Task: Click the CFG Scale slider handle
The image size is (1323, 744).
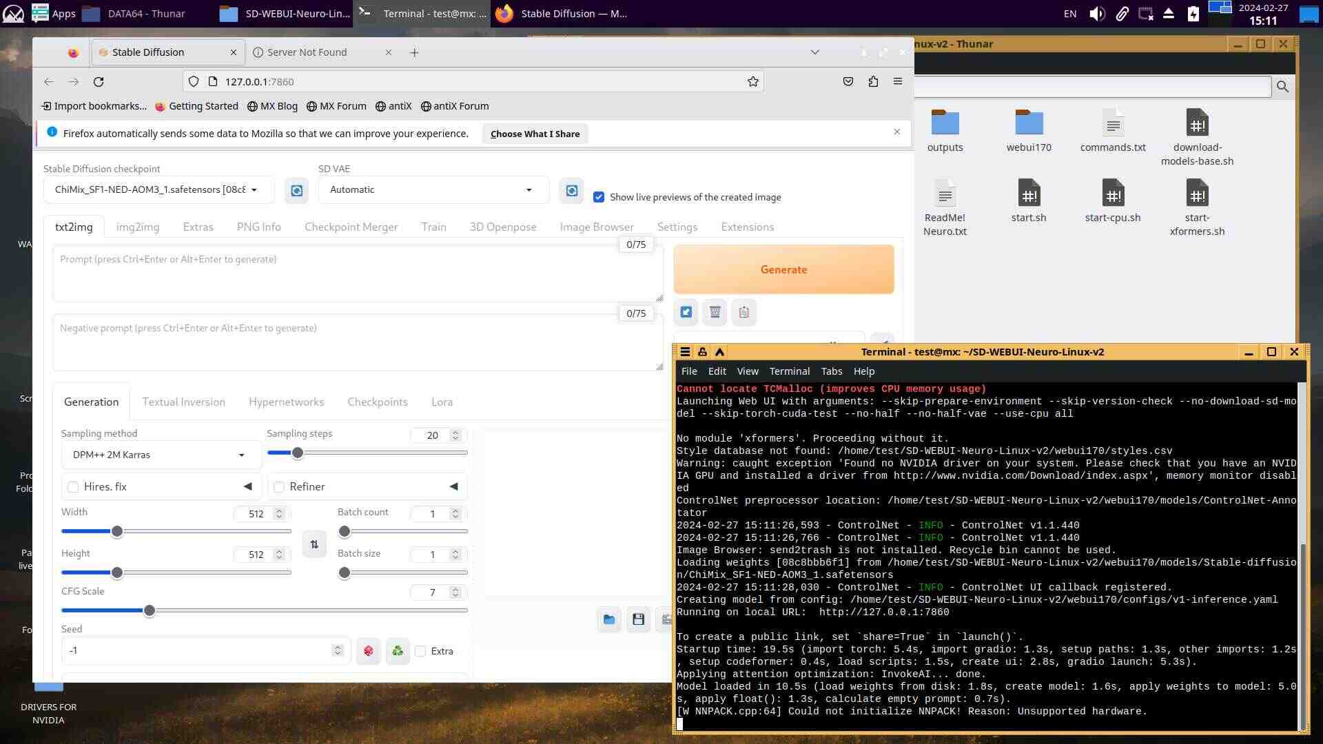Action: (150, 610)
